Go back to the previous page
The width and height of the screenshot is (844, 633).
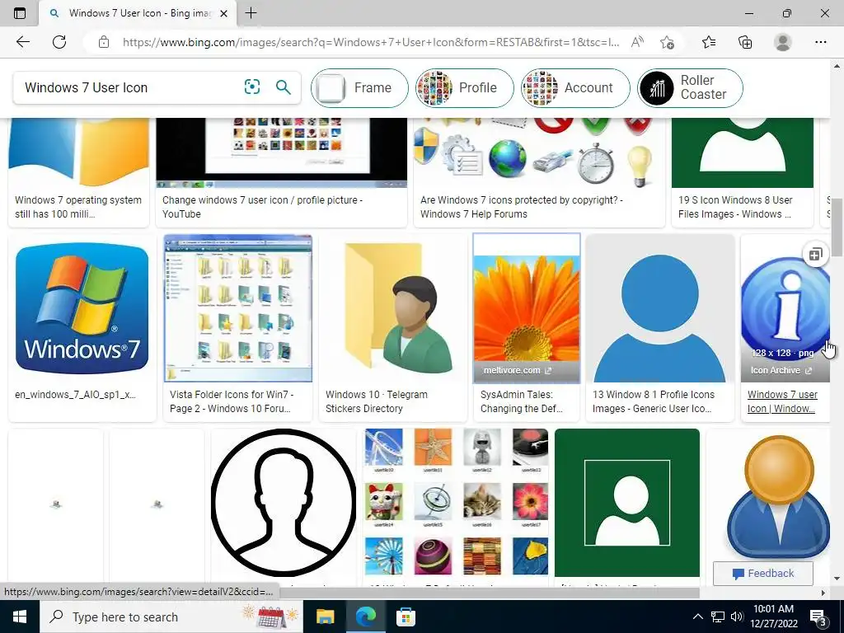point(22,42)
